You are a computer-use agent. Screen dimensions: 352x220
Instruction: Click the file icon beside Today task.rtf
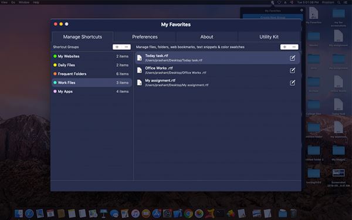tap(140, 58)
